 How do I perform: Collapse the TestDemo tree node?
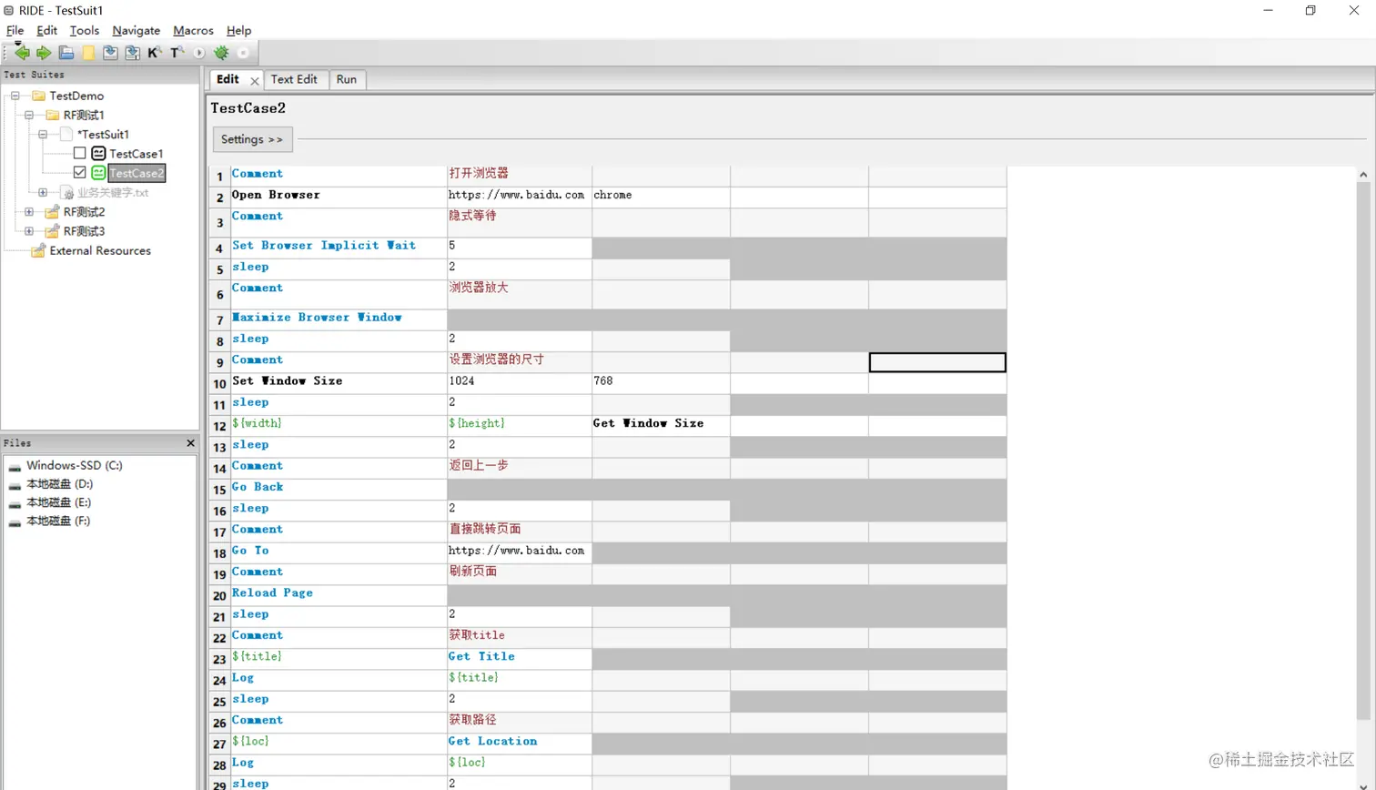click(x=15, y=96)
